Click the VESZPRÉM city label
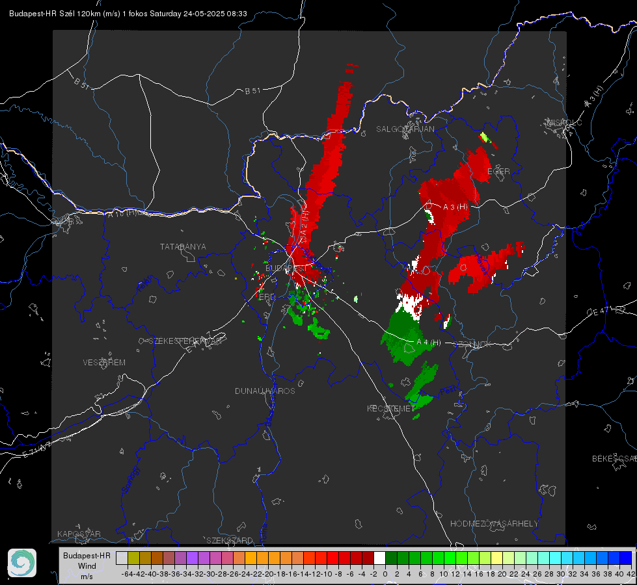637x585 pixels. [x=104, y=362]
